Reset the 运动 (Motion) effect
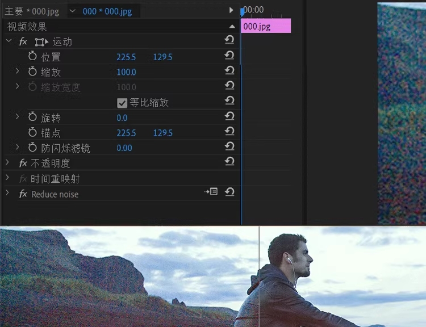 (229, 40)
